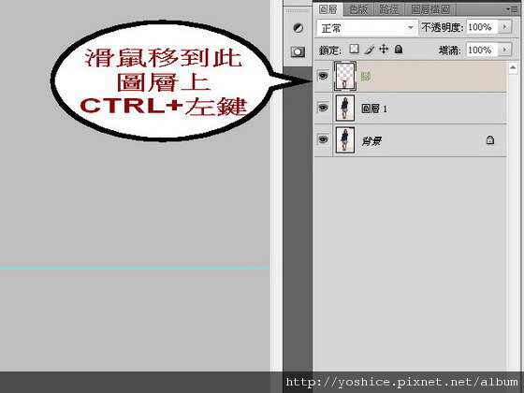Select the 圖層 1 layer name
Image resolution: width=524 pixels, height=393 pixels.
374,109
